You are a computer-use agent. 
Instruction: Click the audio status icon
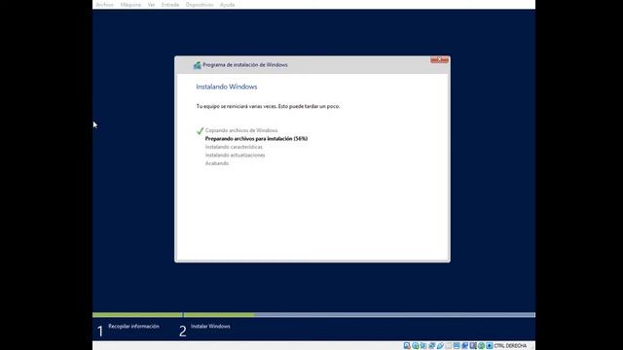(423, 346)
